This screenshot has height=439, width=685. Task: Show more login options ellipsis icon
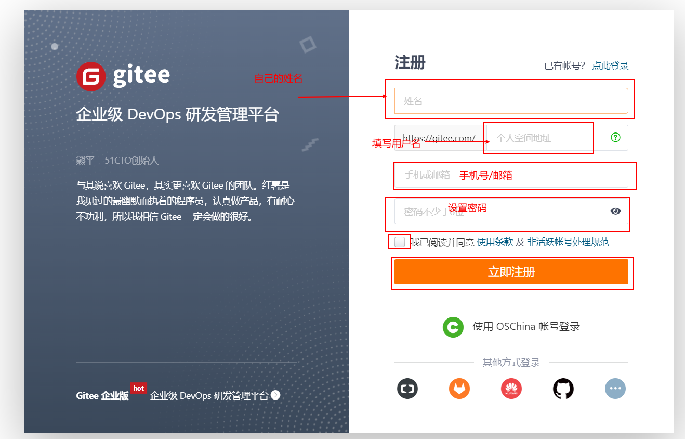click(615, 388)
